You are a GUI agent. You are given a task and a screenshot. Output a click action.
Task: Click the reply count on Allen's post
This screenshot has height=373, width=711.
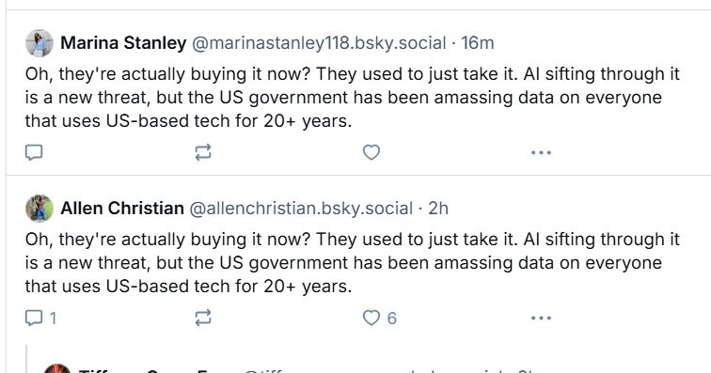coord(53,319)
